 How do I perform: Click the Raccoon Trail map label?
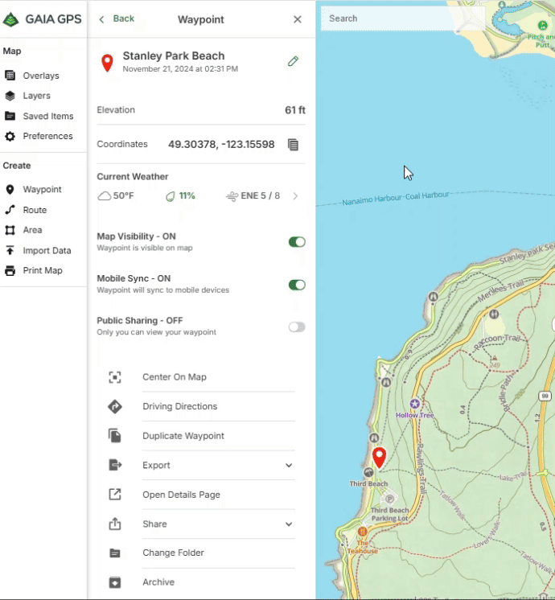(x=497, y=341)
